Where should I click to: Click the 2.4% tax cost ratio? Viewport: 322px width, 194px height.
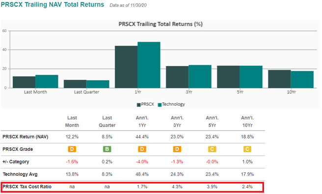pyautogui.click(x=247, y=187)
